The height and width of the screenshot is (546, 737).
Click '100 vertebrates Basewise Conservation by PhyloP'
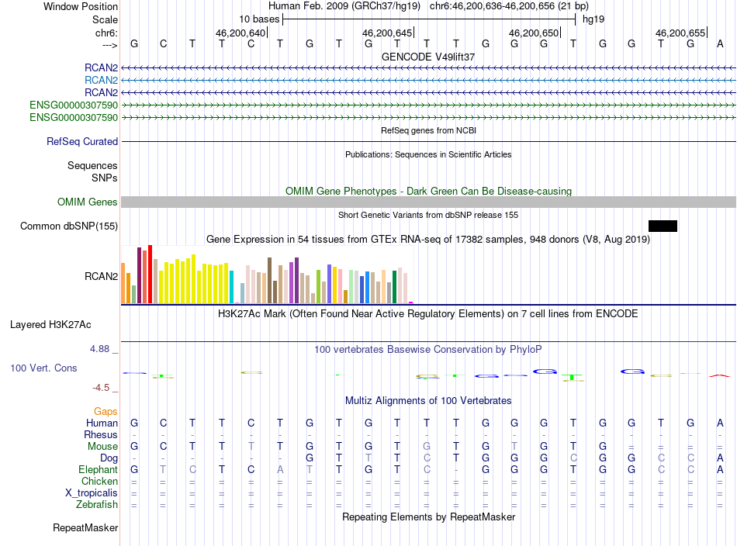[428, 350]
